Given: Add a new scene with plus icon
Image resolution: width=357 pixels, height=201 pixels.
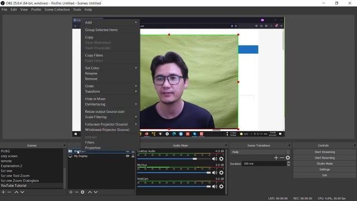Looking at the screenshot, I should click(x=3, y=192).
